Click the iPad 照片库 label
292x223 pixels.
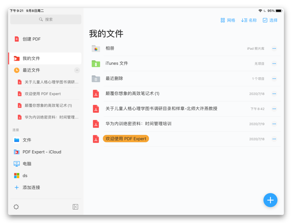click(x=256, y=49)
